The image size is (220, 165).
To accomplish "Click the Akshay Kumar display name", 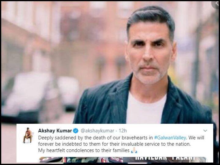I will point(55,131).
